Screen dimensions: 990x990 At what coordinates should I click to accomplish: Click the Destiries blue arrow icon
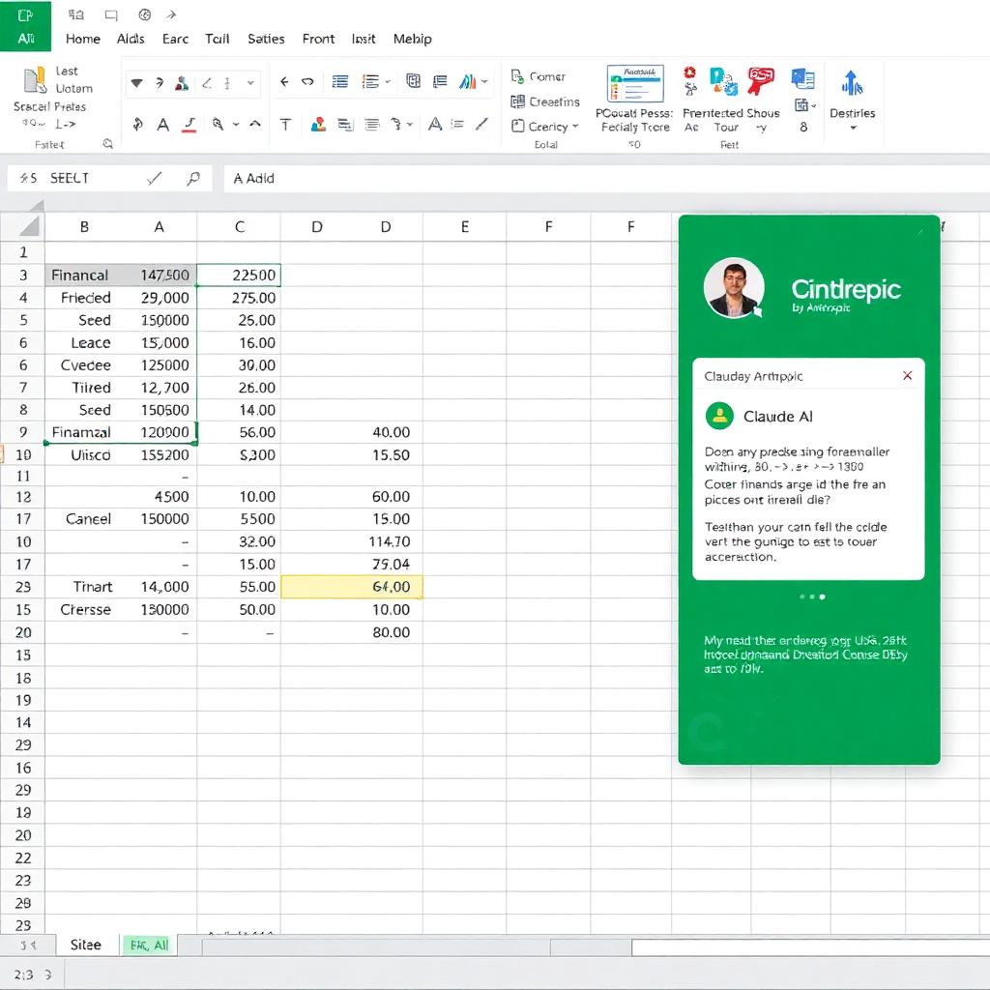pyautogui.click(x=852, y=83)
